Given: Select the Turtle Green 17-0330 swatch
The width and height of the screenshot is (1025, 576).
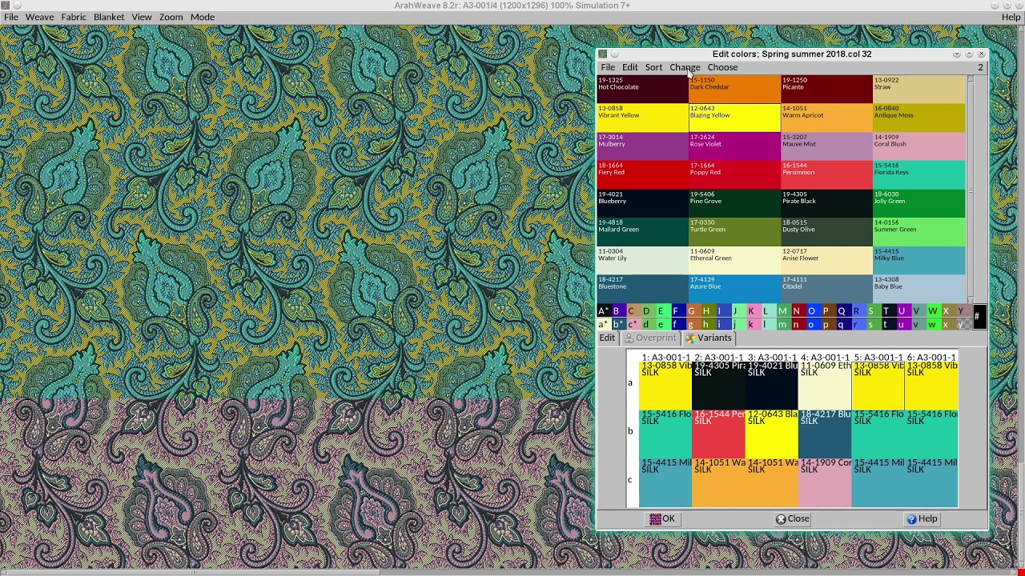Looking at the screenshot, I should pyautogui.click(x=734, y=232).
